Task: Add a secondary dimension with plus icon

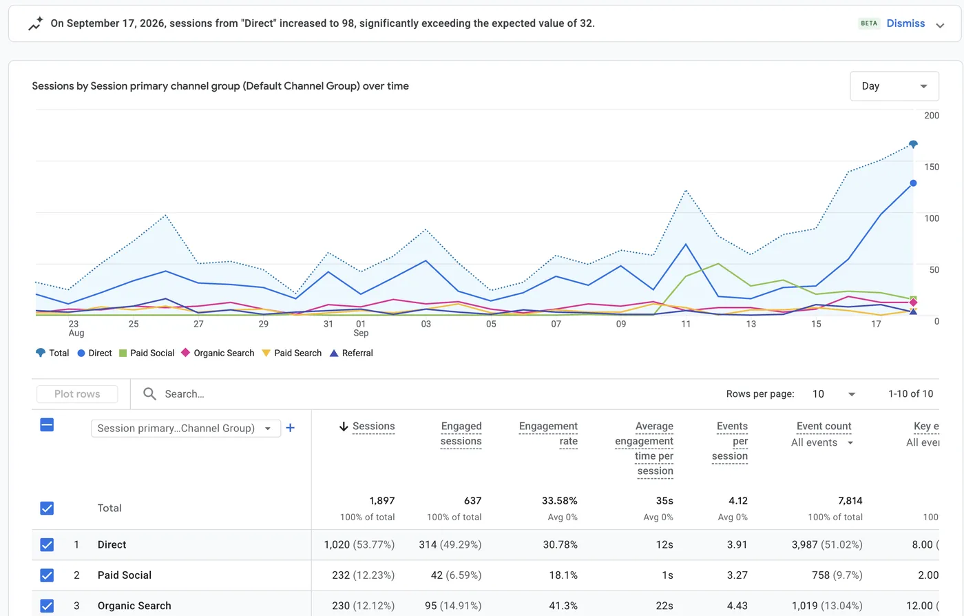Action: (291, 428)
